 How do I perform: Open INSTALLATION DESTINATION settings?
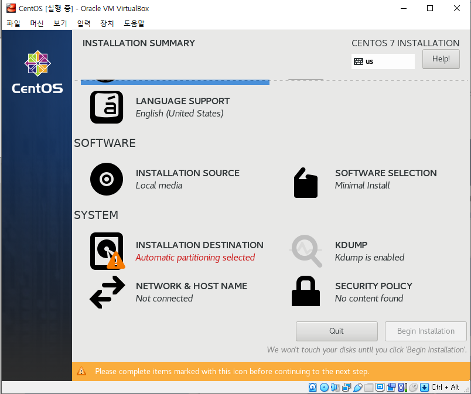point(199,245)
